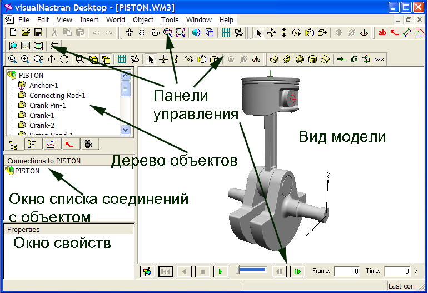Switch to the list view tab

(32, 144)
